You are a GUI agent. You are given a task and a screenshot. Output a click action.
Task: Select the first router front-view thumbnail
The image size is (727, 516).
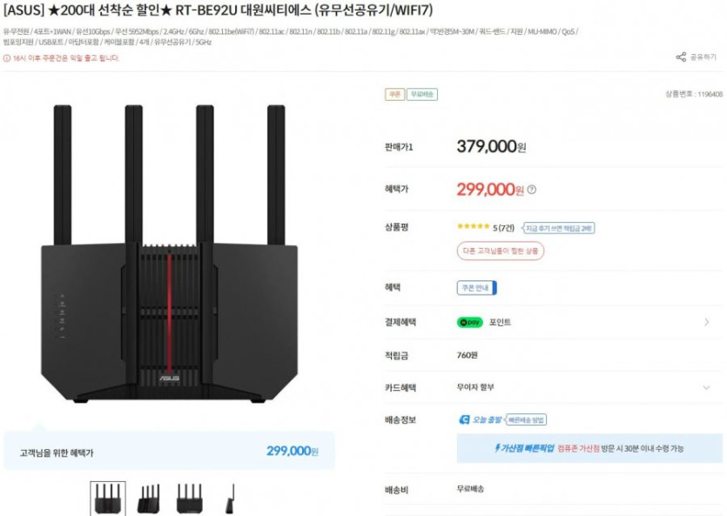pyautogui.click(x=107, y=499)
